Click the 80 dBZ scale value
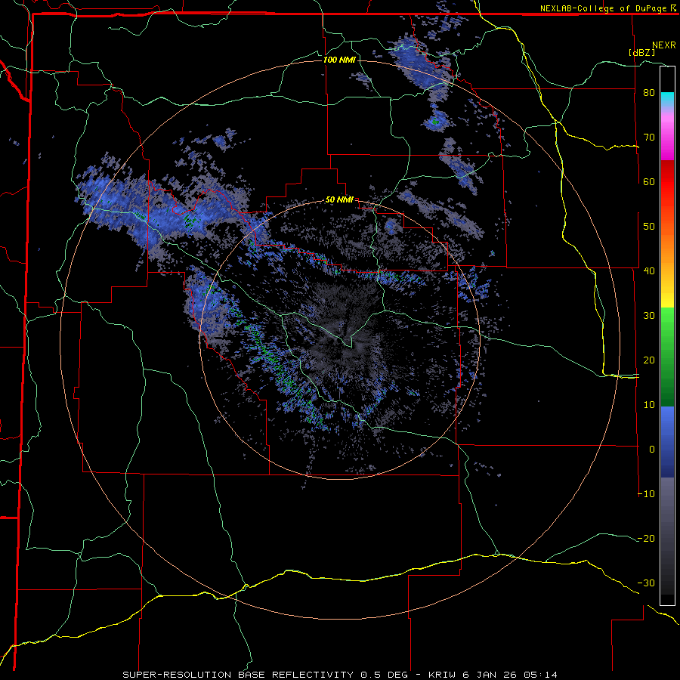The height and width of the screenshot is (680, 680). (649, 93)
